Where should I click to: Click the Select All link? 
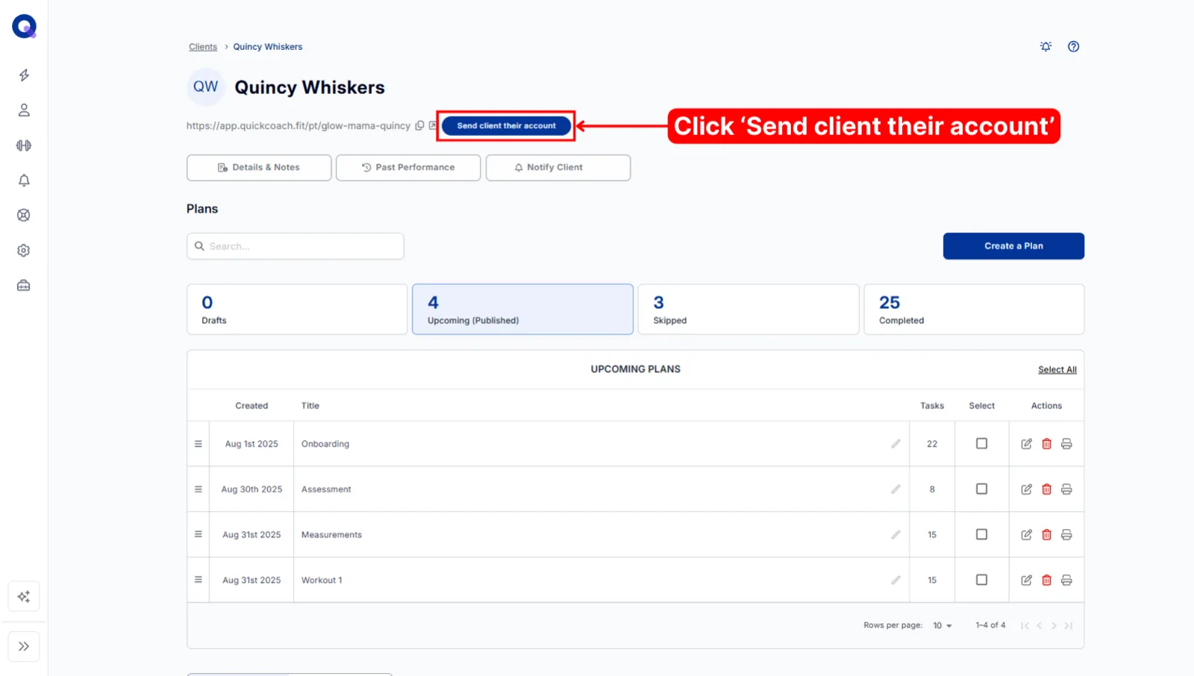pyautogui.click(x=1057, y=370)
